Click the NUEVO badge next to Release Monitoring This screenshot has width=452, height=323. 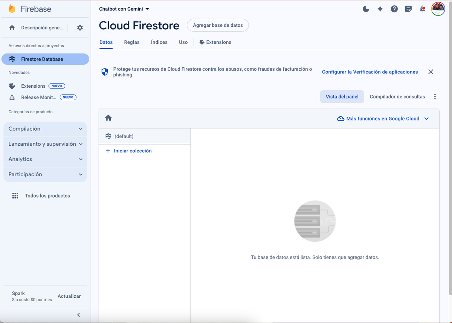68,97
